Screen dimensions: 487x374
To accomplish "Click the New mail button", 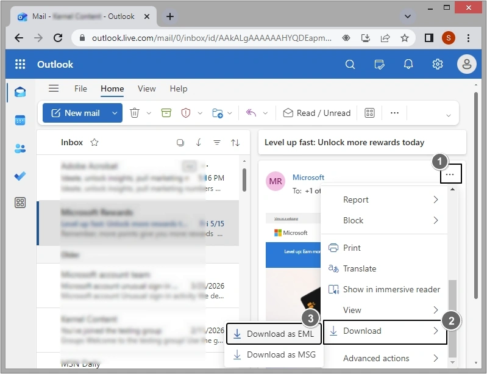I will [76, 113].
